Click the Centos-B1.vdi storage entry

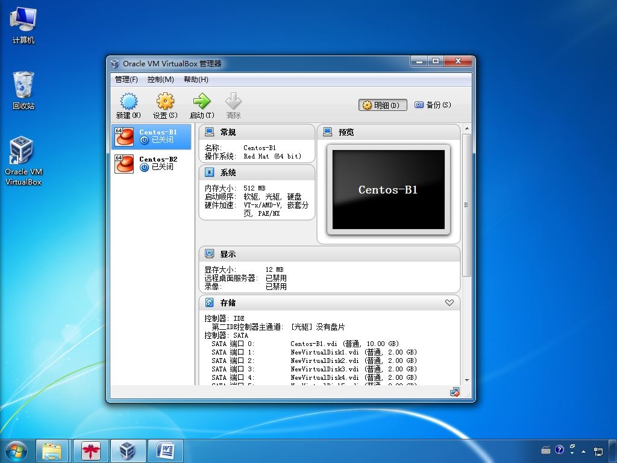coord(345,344)
